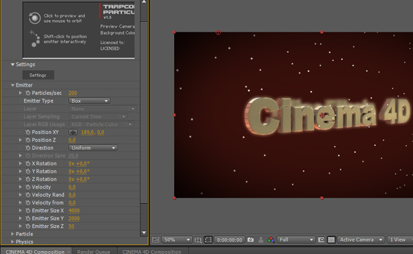Open the Full resolution dropdown
This screenshot has height=254, width=413.
296,240
